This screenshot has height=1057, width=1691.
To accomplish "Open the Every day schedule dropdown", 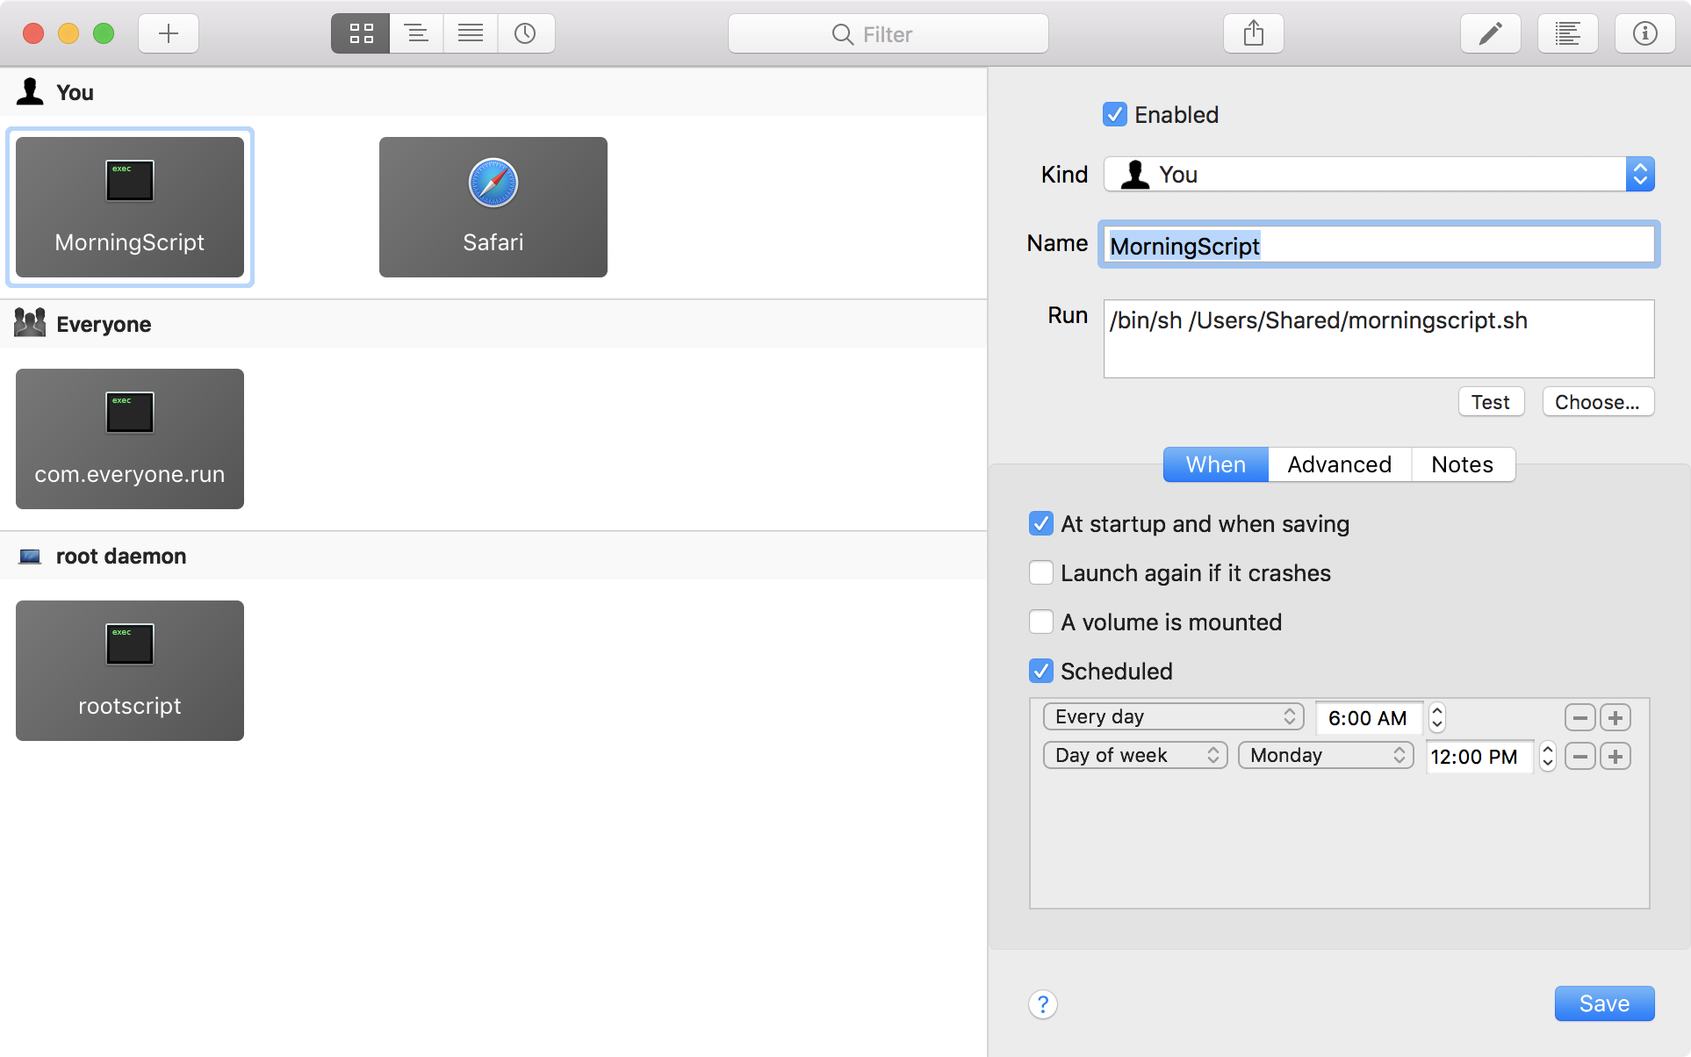I will pyautogui.click(x=1173, y=716).
